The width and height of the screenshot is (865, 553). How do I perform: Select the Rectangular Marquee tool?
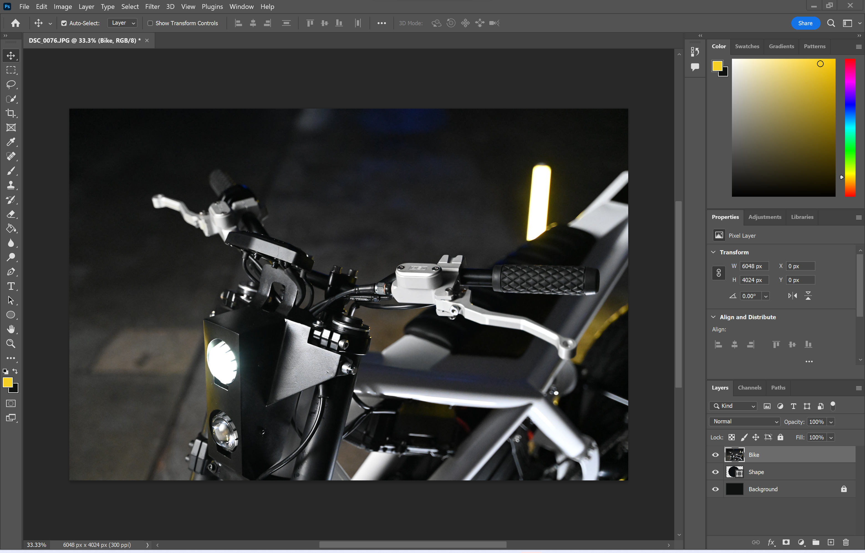11,70
